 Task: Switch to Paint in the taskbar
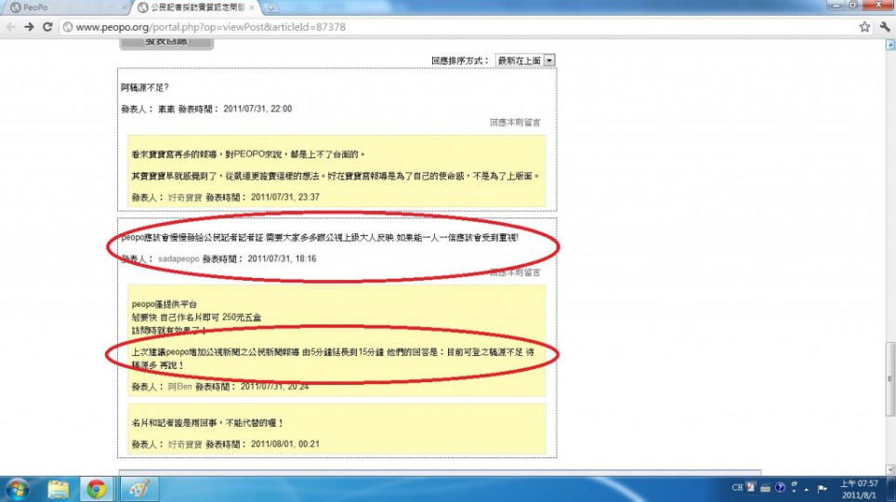[138, 488]
